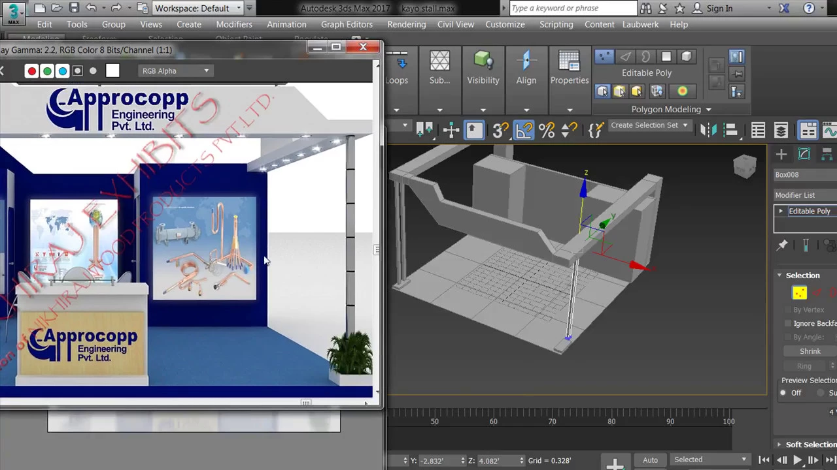This screenshot has height=470, width=837.
Task: Click the star favorites icon in title bar
Action: [x=679, y=8]
